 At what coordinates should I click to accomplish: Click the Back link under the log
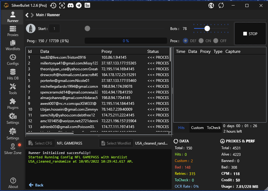(x=36, y=185)
